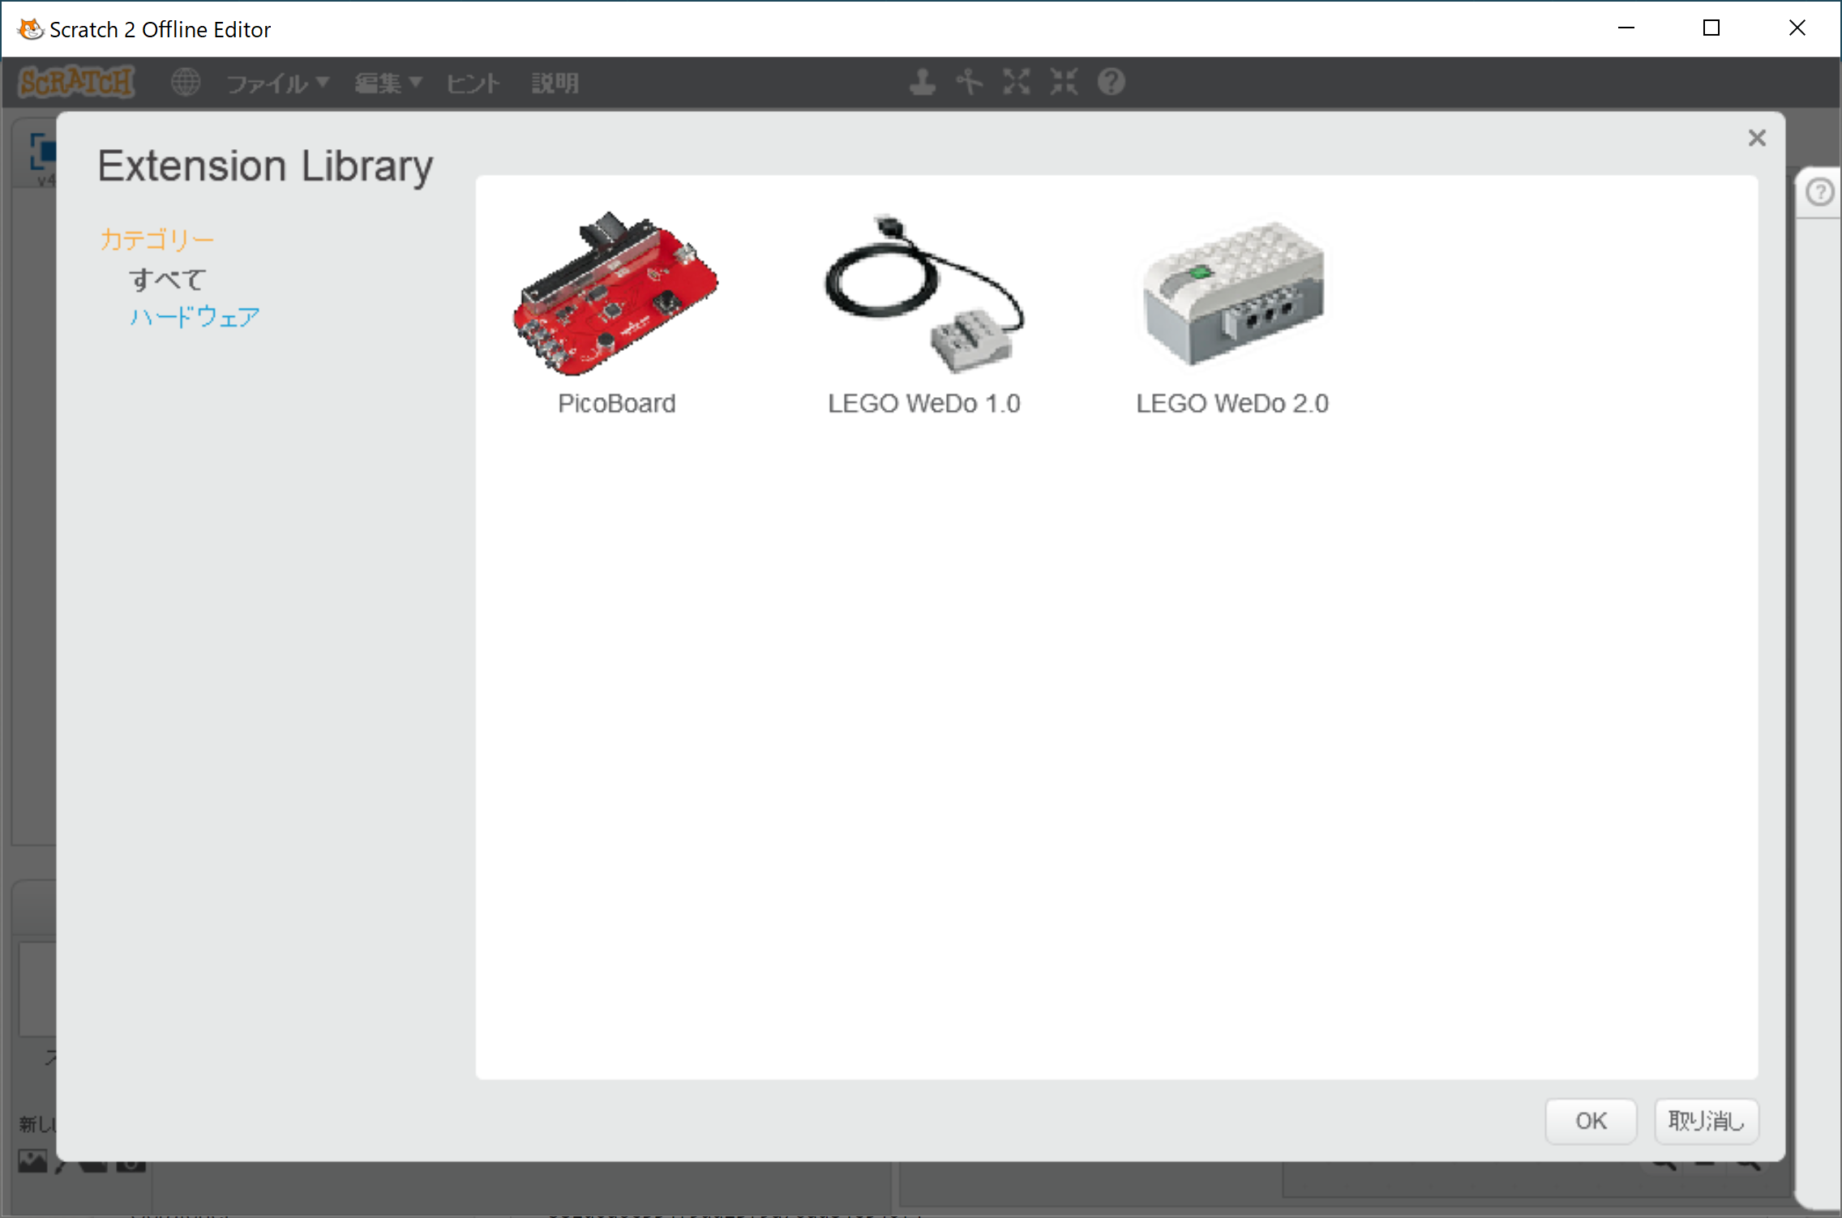Open the tips help panel icon
This screenshot has height=1218, width=1842.
(x=1820, y=192)
